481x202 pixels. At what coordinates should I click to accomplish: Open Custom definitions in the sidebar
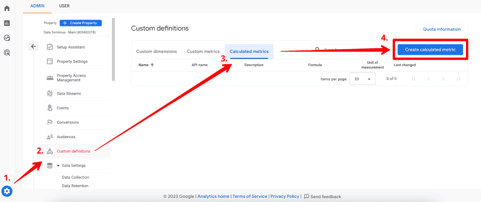(x=74, y=151)
